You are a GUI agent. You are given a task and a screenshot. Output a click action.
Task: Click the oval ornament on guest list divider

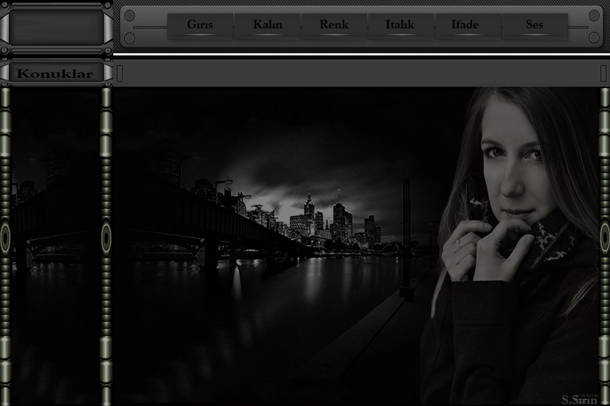point(106,238)
